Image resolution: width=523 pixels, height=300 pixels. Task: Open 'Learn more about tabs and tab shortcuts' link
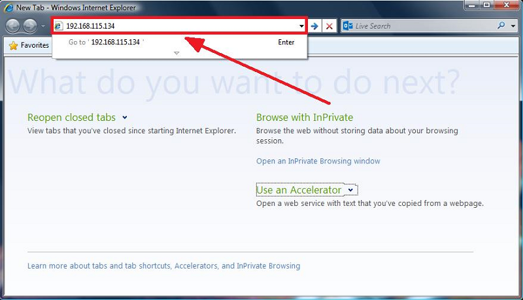tap(164, 265)
